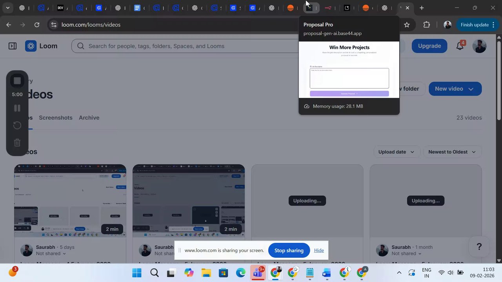
Task: Expand the Upload date dropdown
Action: point(397,152)
